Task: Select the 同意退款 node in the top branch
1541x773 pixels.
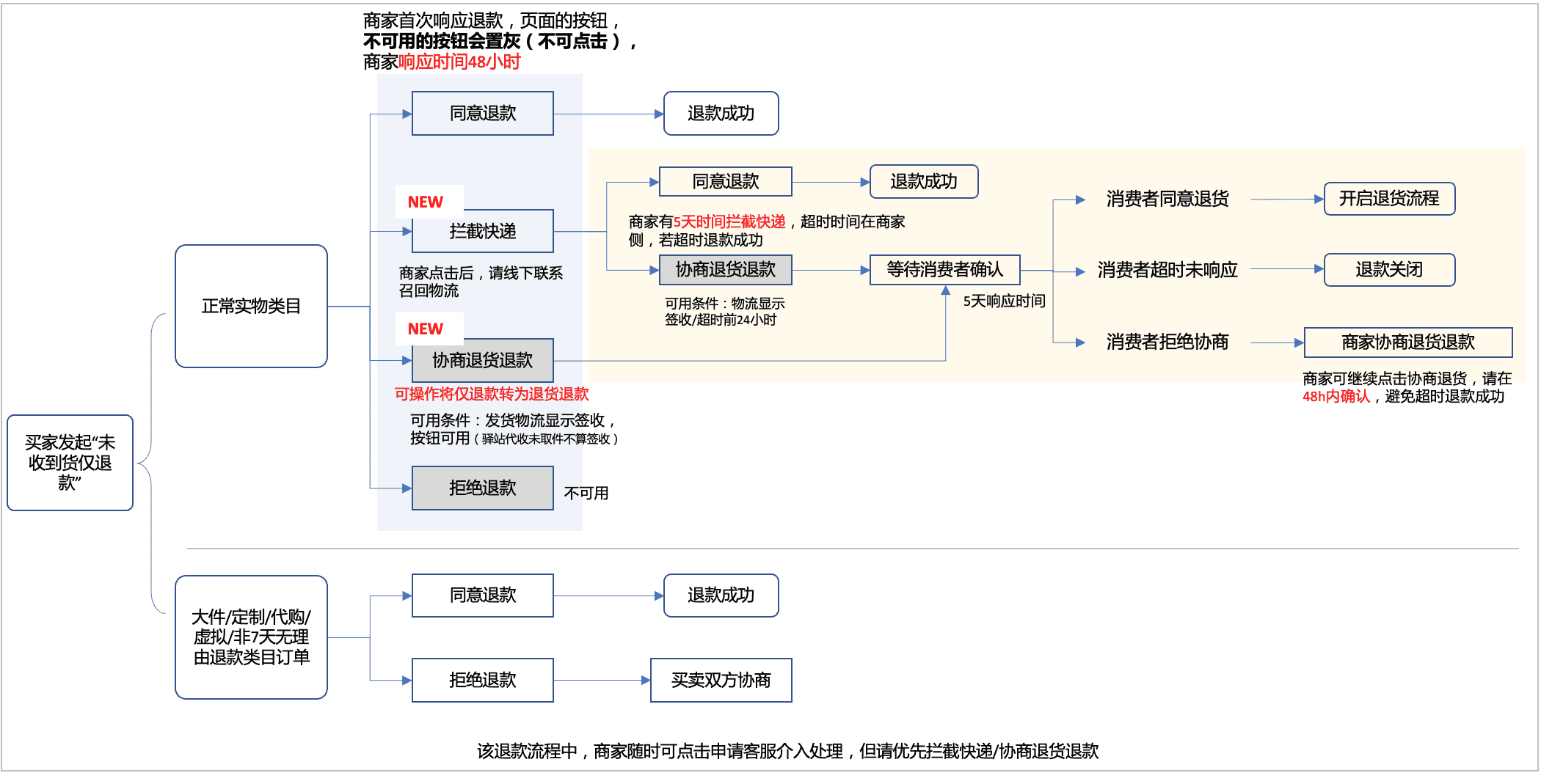Action: [x=483, y=113]
